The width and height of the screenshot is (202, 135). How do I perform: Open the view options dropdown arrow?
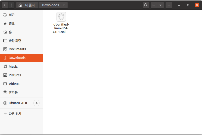[x=161, y=5]
